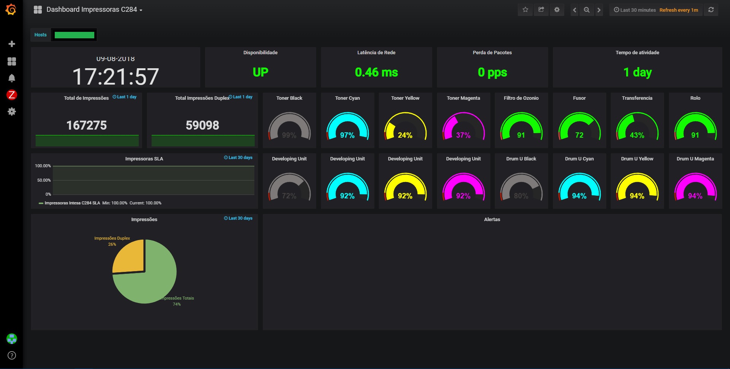
Task: Click the Transferencia 43% gauge
Action: point(637,127)
